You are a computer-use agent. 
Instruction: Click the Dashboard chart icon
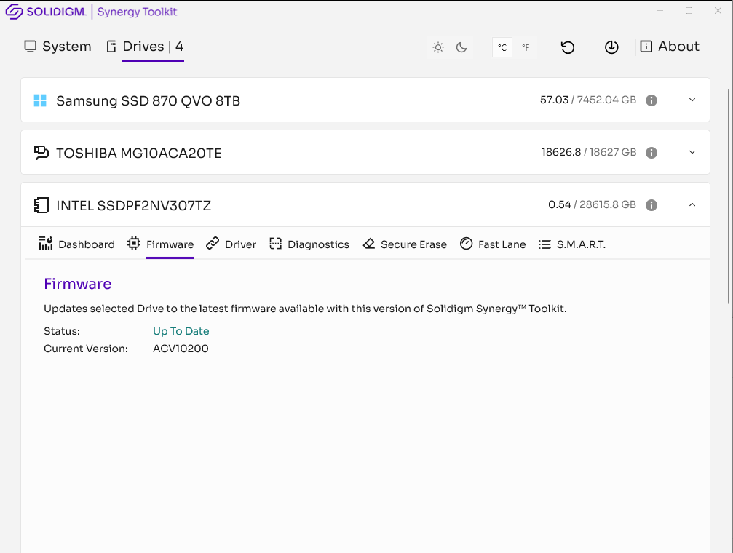pyautogui.click(x=46, y=244)
